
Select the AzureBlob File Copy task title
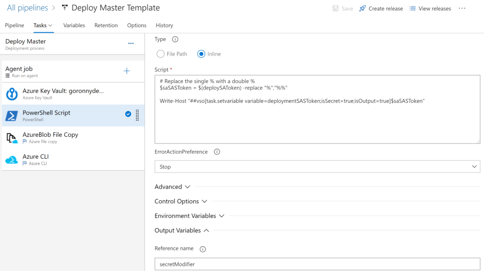click(x=50, y=135)
